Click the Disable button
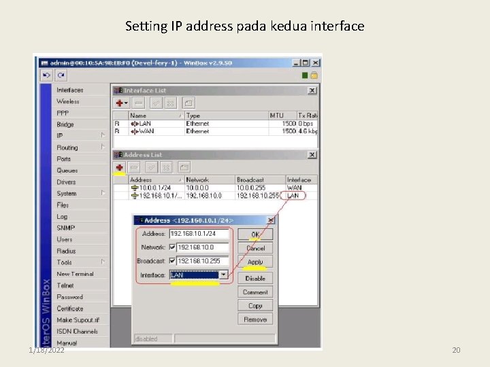Screen dimensions: 490x367 255,278
